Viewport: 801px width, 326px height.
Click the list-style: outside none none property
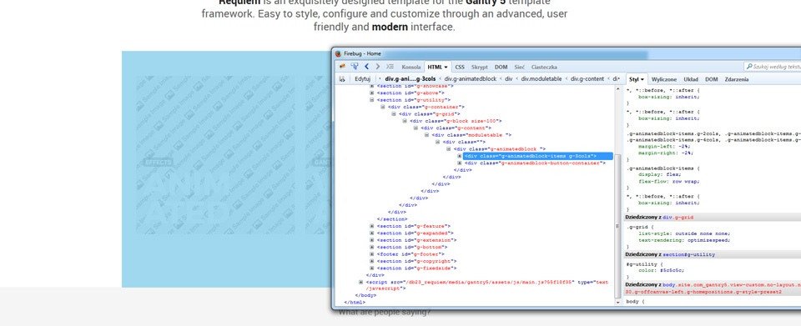pos(684,233)
